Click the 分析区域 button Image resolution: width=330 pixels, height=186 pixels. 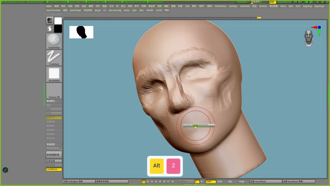click(54, 161)
